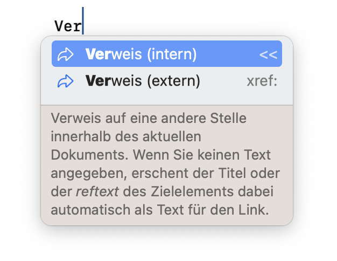Click the word Verweis starting the description
Image resolution: width=337 pixels, height=261 pixels.
[76, 118]
